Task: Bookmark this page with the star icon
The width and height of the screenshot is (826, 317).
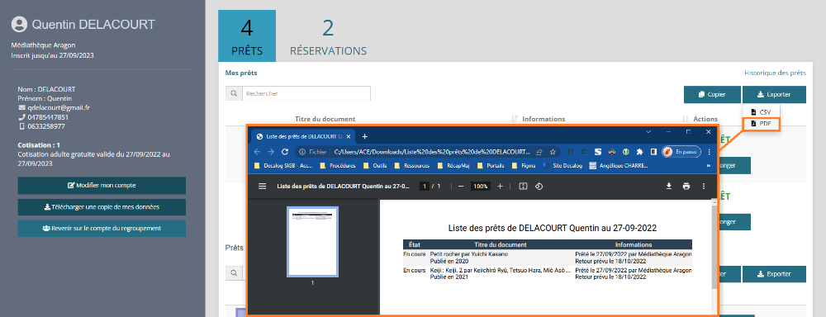Action: pyautogui.click(x=553, y=152)
